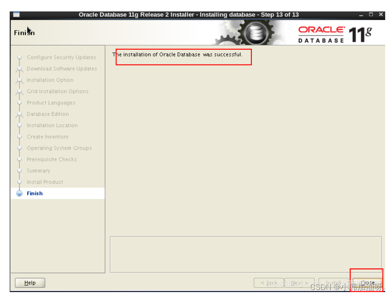Click the Close button to exit installer
Image resolution: width=389 pixels, height=295 pixels.
coord(367,283)
